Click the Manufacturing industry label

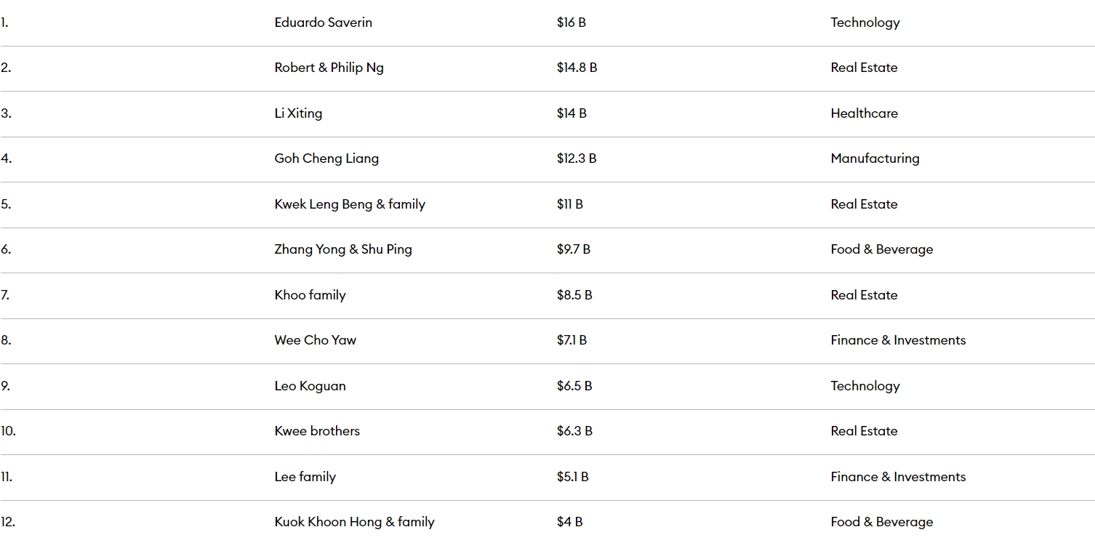(x=875, y=158)
